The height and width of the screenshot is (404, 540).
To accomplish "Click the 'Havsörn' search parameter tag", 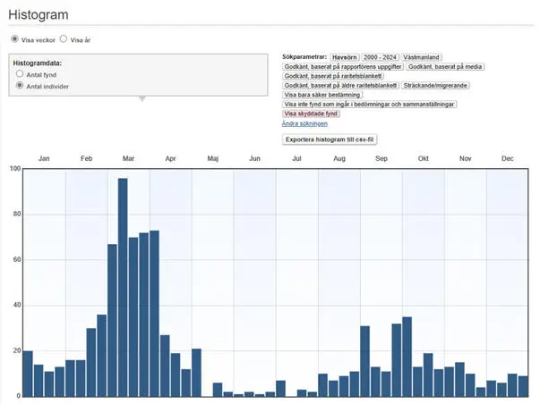I will (x=344, y=56).
